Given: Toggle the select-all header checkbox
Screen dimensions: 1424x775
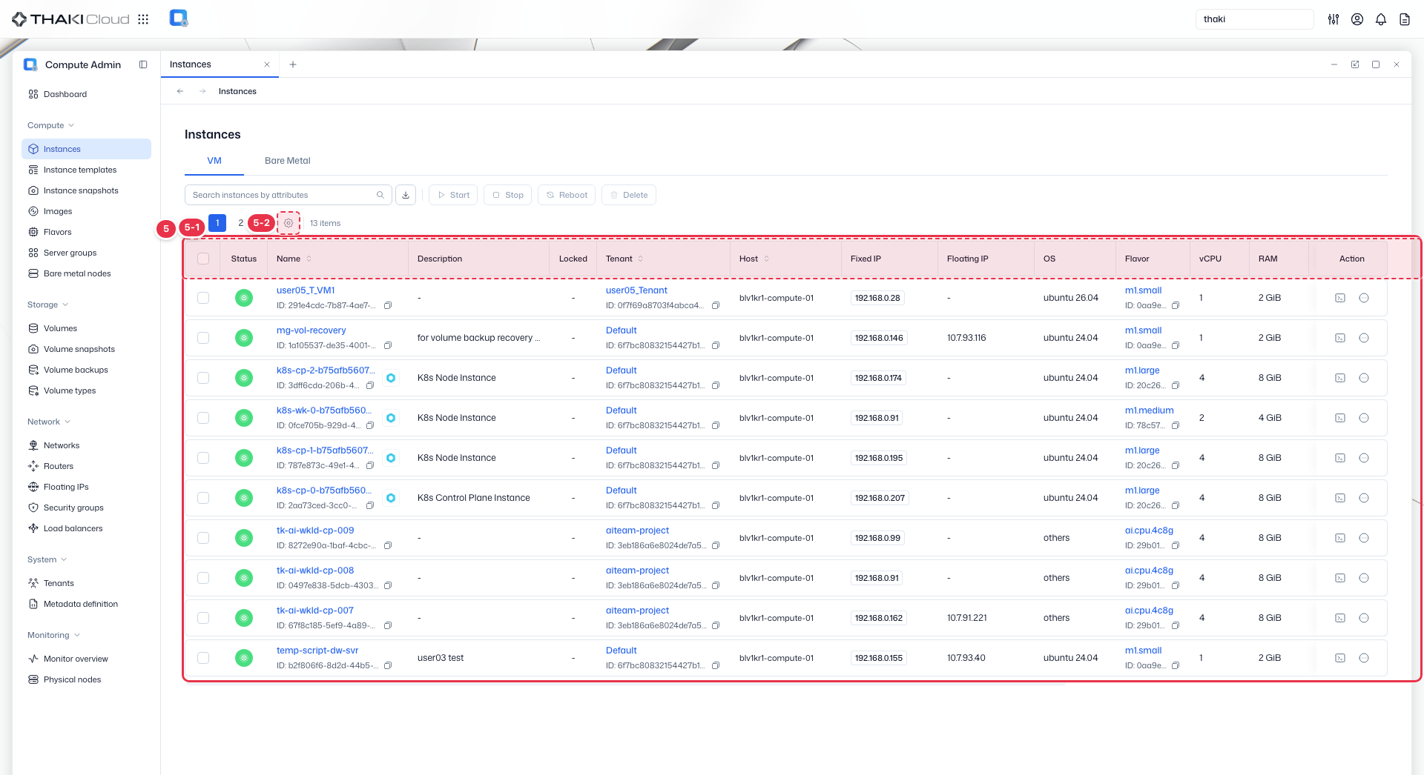Looking at the screenshot, I should [203, 259].
